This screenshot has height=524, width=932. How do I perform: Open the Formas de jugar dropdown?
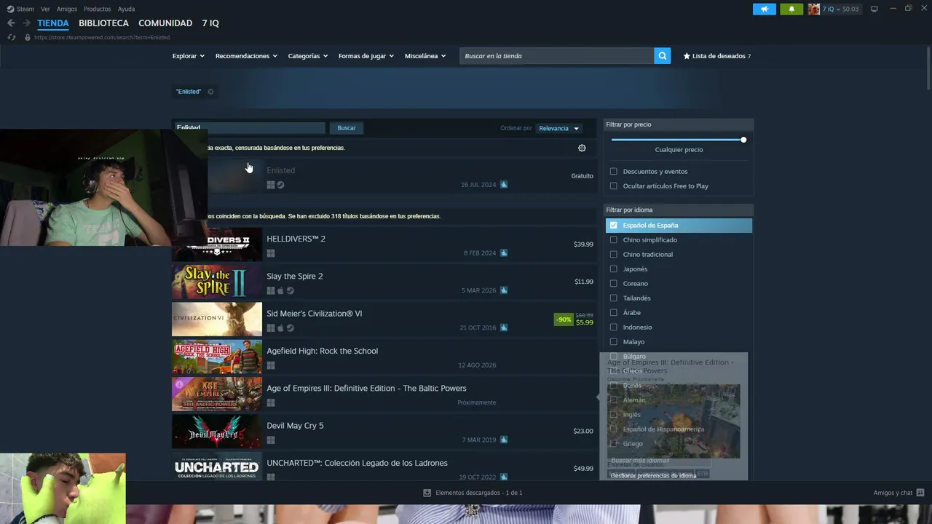click(366, 56)
